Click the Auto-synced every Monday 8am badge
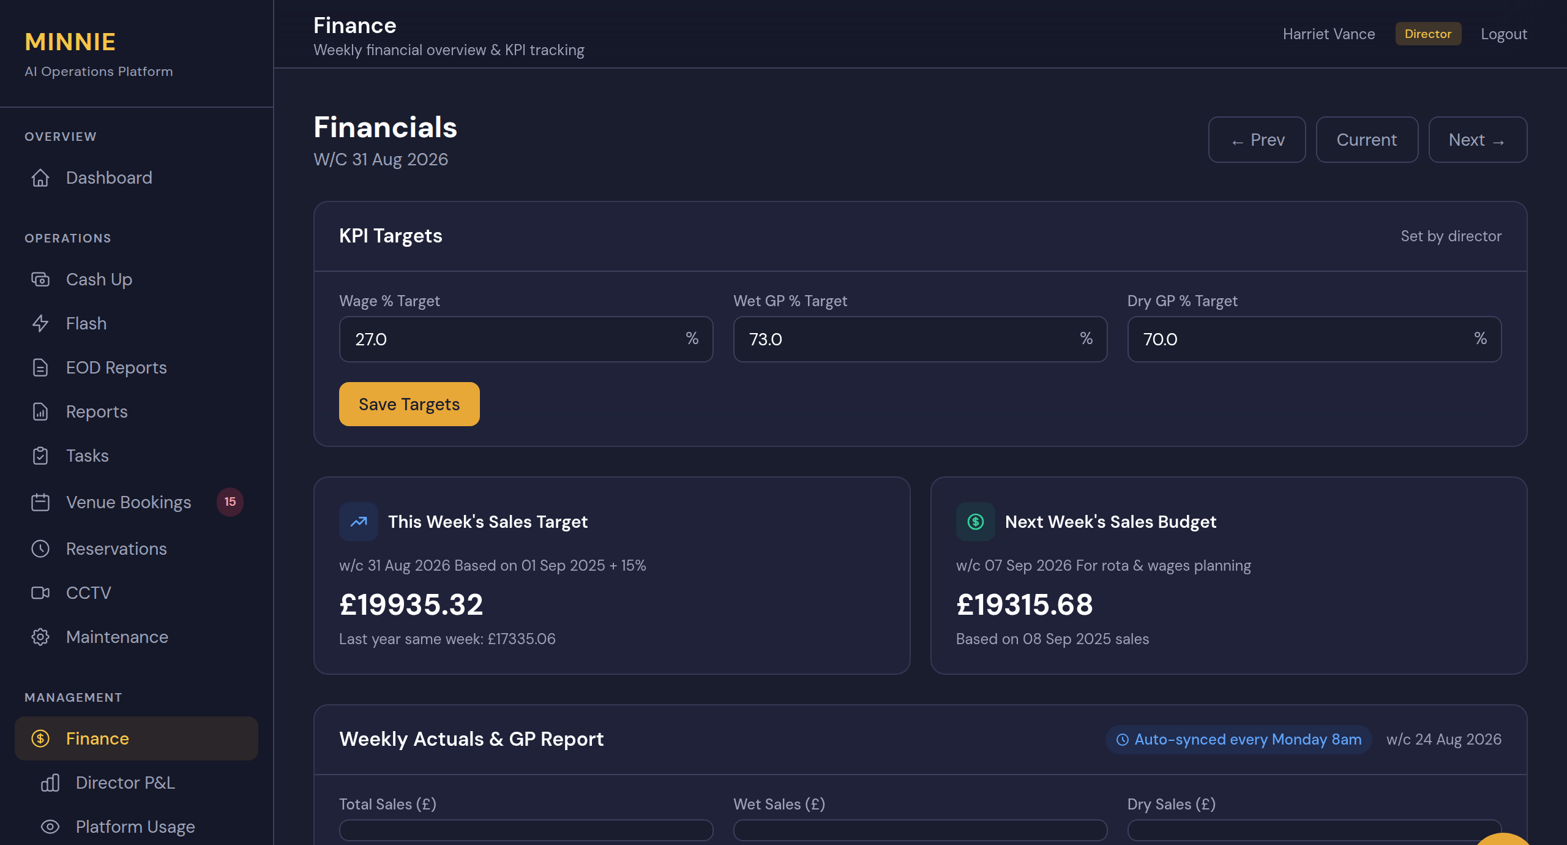The image size is (1567, 845). point(1239,740)
